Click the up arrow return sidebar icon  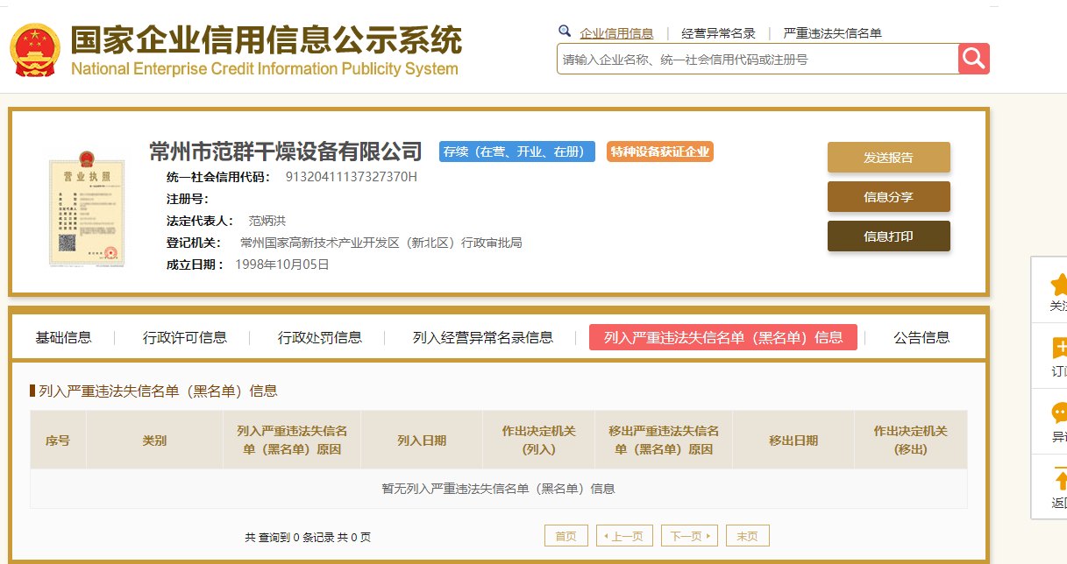(x=1059, y=479)
